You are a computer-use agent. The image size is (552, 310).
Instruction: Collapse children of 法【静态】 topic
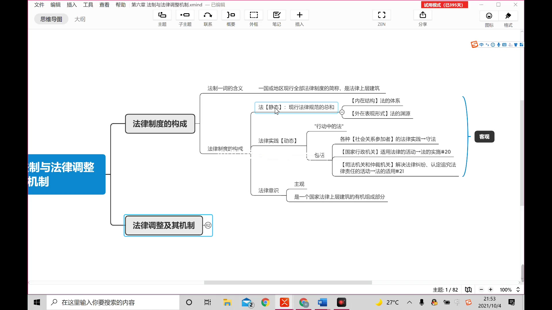342,112
